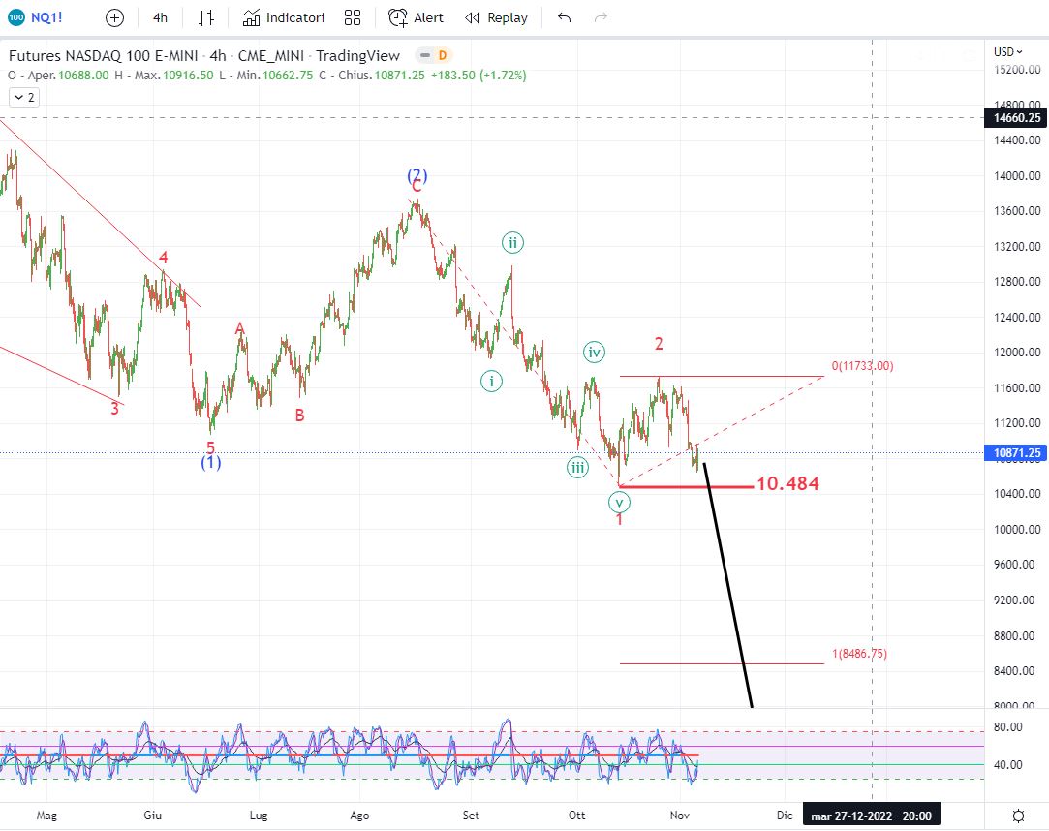The image size is (1049, 831).
Task: Select the red 2 label above 11733 line
Action: (659, 344)
